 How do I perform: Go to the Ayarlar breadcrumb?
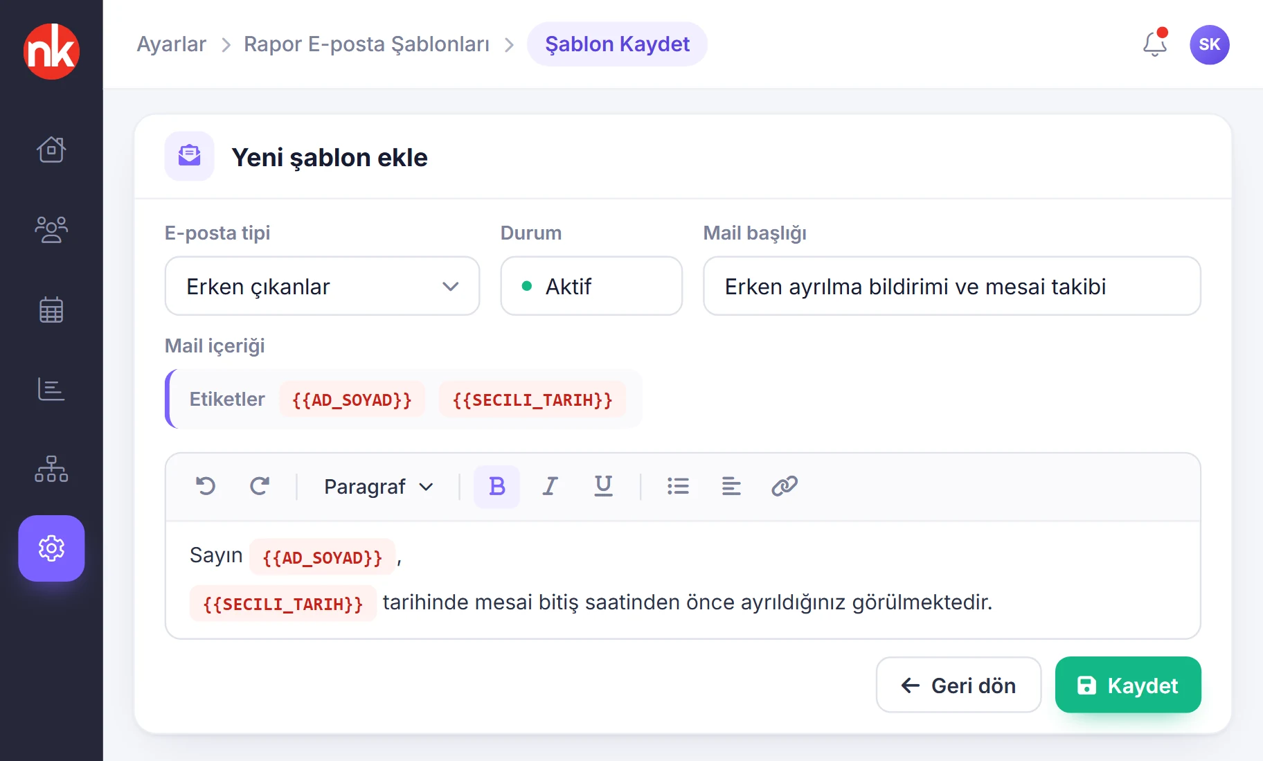[x=172, y=44]
